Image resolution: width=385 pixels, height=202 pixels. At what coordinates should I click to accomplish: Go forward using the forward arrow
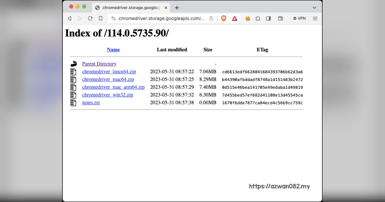tap(80, 18)
